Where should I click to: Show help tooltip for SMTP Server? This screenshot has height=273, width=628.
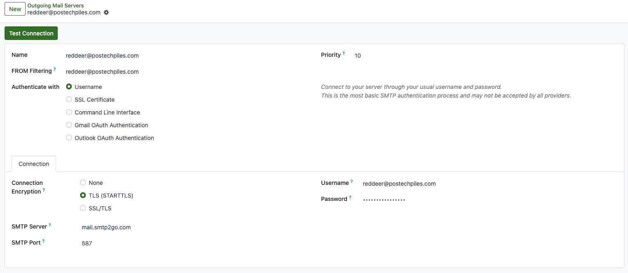50,225
